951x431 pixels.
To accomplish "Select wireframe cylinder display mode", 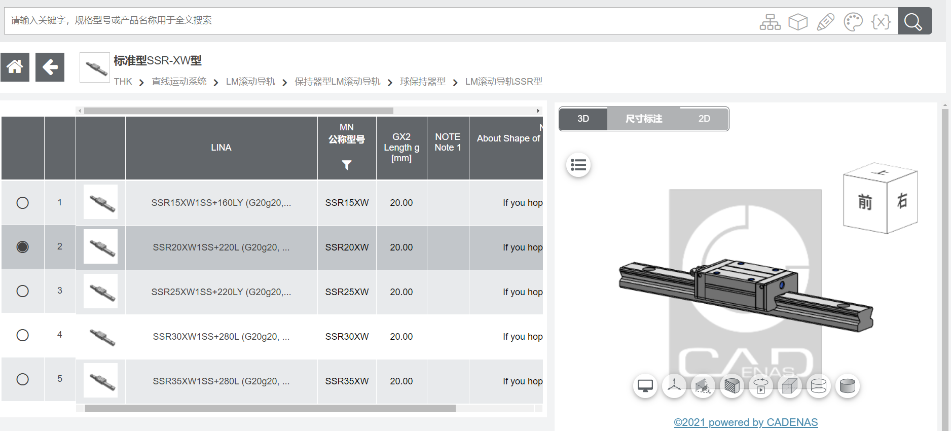I will click(x=819, y=386).
